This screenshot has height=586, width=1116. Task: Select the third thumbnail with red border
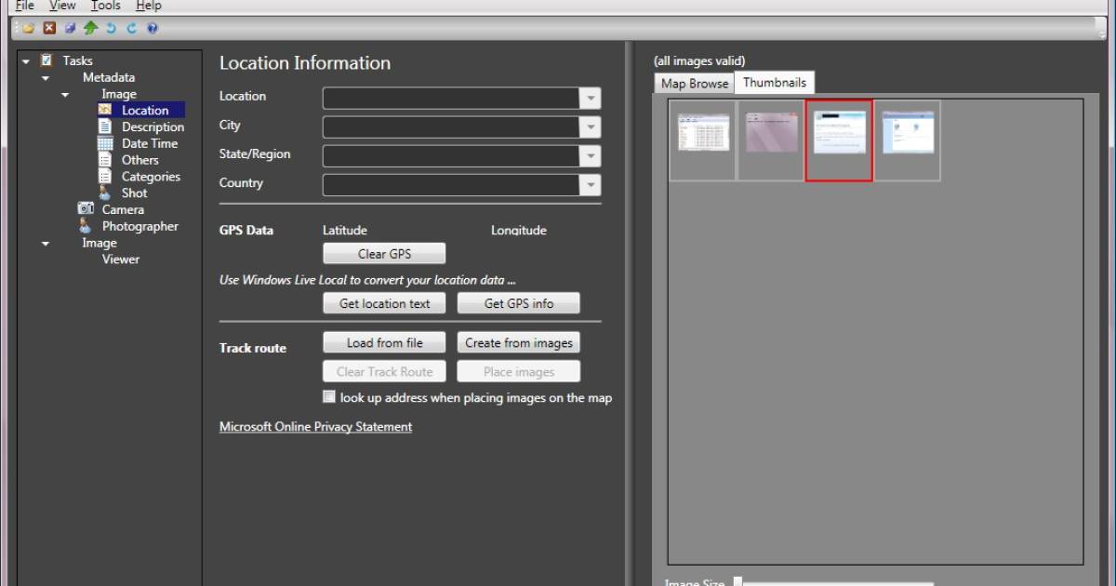pos(838,140)
